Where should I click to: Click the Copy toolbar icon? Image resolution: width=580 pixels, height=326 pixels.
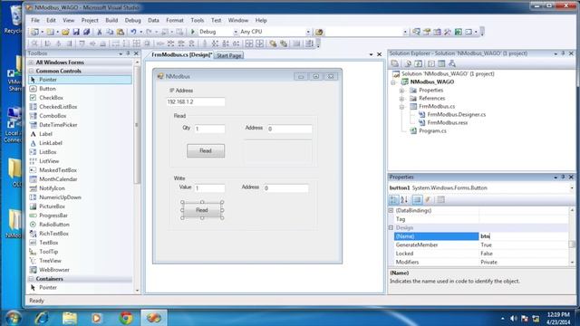point(110,33)
